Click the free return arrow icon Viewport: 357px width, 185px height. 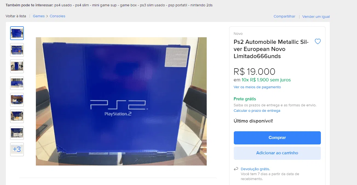236,169
